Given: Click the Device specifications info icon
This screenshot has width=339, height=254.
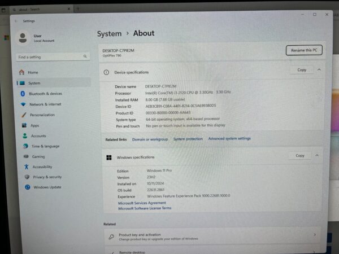Looking at the screenshot, I should 106,72.
